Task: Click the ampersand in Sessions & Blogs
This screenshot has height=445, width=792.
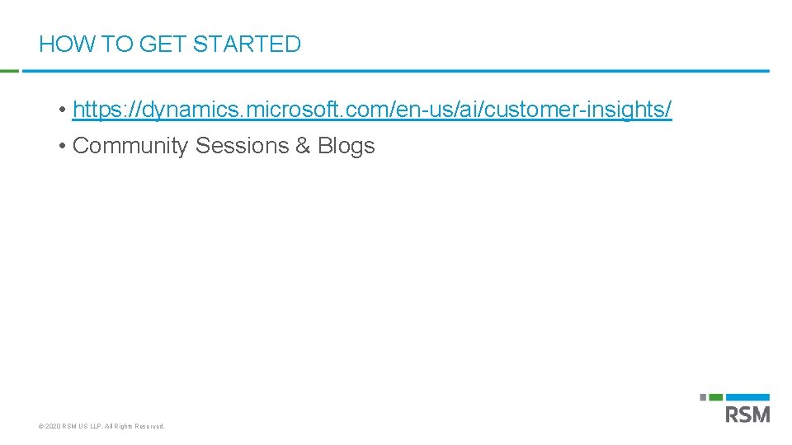Action: (x=302, y=146)
